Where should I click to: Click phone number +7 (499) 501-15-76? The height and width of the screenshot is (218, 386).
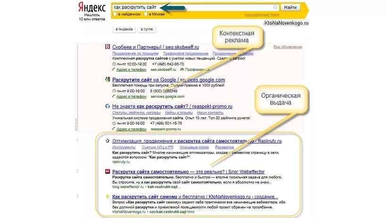pos(166,123)
